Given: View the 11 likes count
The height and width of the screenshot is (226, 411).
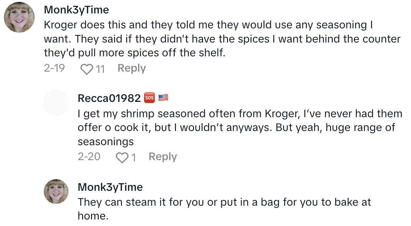Looking at the screenshot, I should 100,69.
